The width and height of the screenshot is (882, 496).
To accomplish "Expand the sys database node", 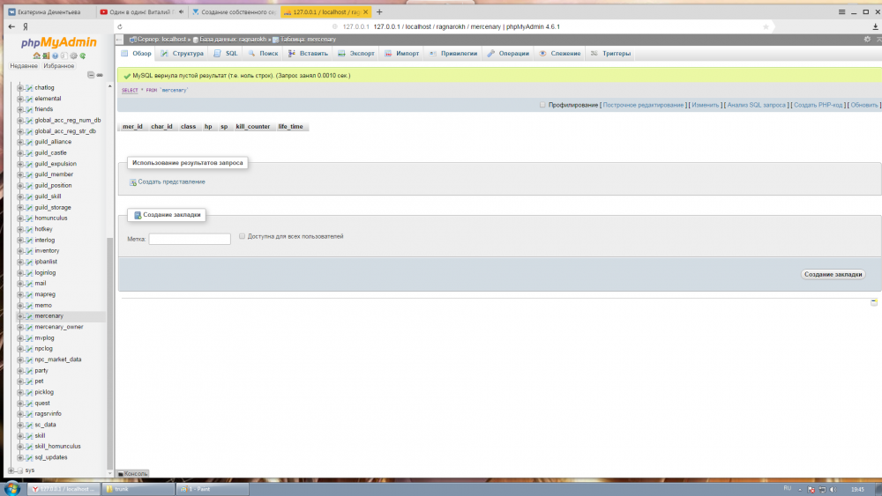I will pyautogui.click(x=11, y=470).
